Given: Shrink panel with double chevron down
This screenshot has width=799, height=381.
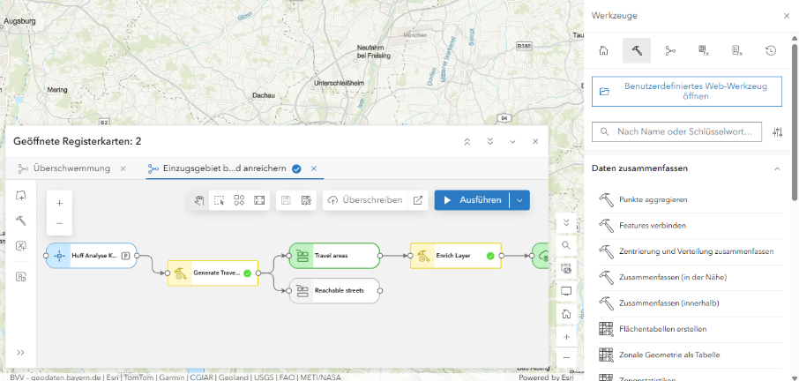Looking at the screenshot, I should (x=490, y=142).
